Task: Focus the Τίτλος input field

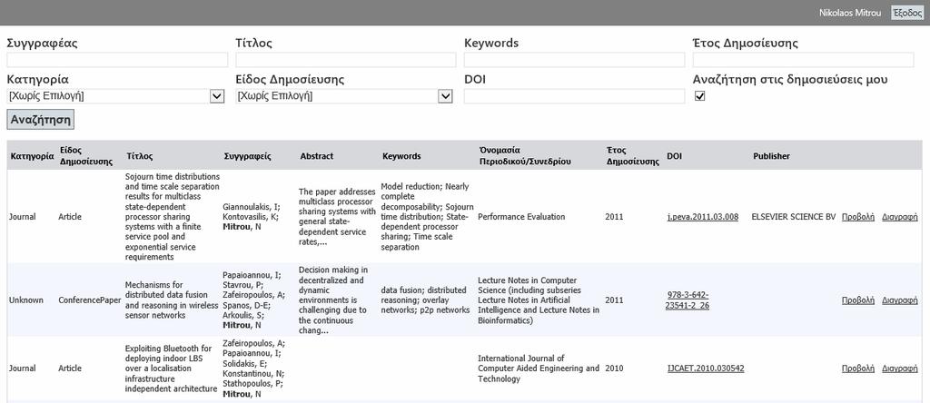Action: tap(346, 60)
